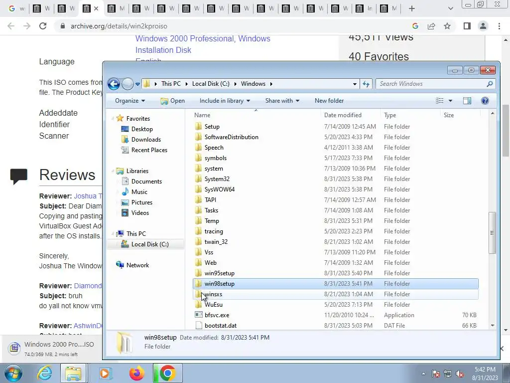
Task: Open the Documents library
Action: (146, 182)
